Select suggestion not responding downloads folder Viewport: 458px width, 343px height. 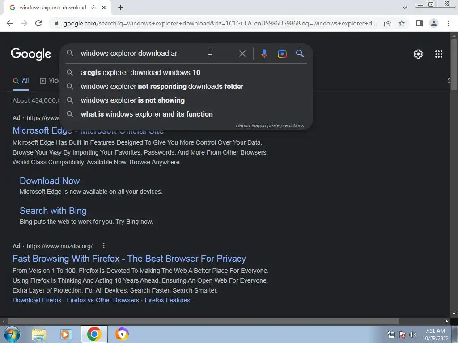(187, 86)
